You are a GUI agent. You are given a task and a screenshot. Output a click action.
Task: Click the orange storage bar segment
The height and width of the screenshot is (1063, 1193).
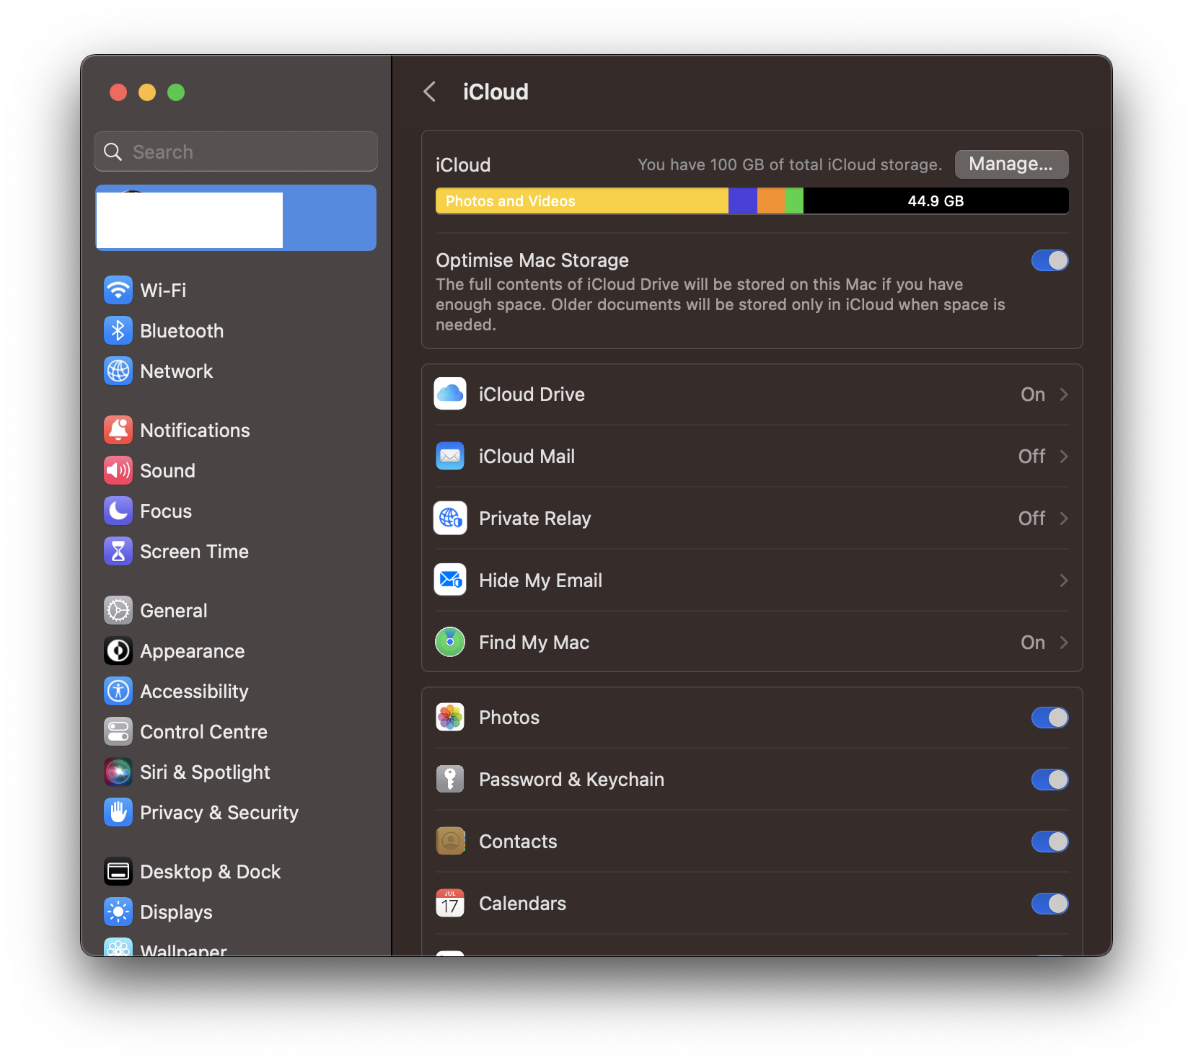(x=770, y=200)
